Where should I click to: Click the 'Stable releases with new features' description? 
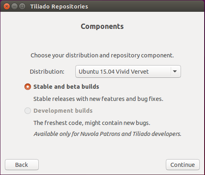(98, 99)
